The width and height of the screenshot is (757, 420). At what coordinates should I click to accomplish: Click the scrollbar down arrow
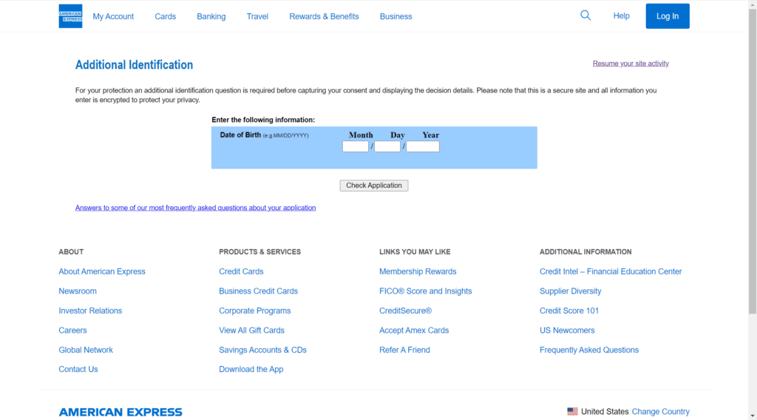753,416
